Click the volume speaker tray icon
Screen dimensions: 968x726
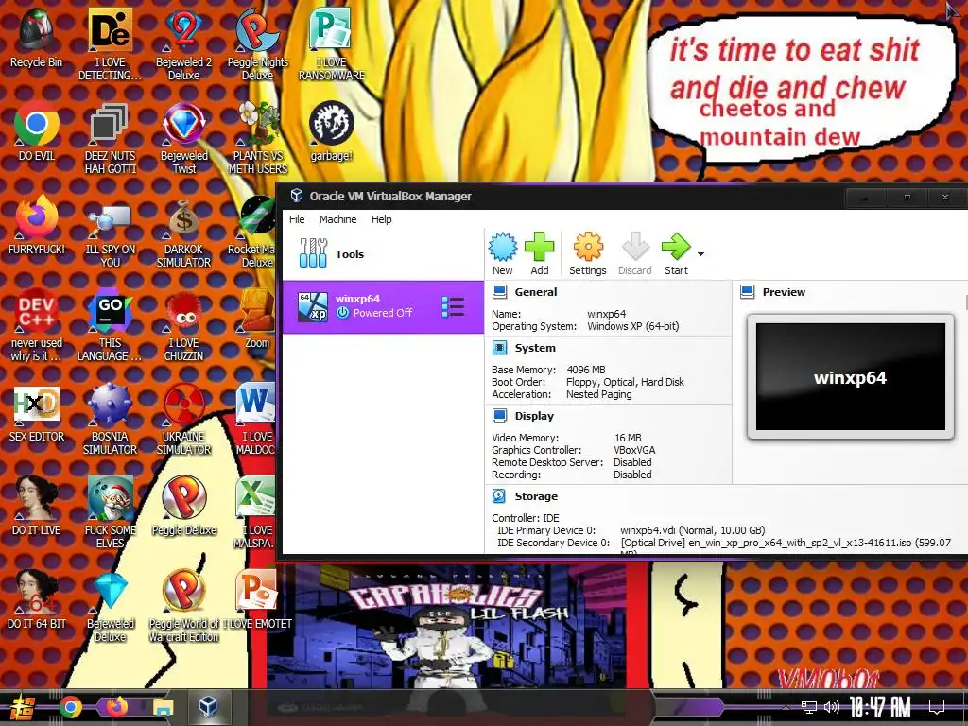[832, 707]
